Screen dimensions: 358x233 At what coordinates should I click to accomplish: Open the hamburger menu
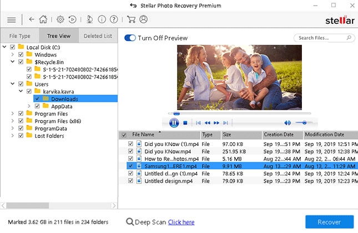[11, 20]
